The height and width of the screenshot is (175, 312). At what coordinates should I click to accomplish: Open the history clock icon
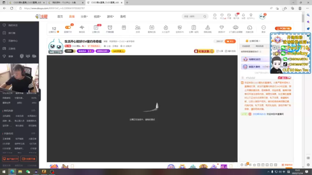point(215,16)
